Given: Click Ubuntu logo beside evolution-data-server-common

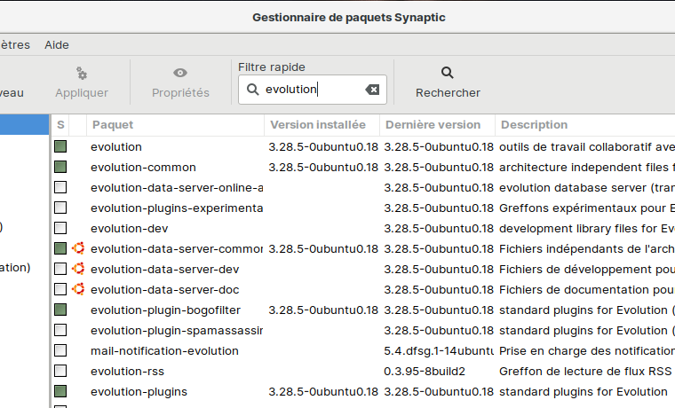Looking at the screenshot, I should tap(78, 248).
